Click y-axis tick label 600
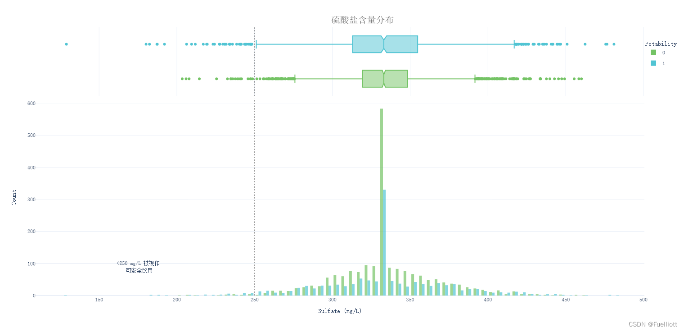Viewport: 684px width, 331px height. [x=31, y=103]
